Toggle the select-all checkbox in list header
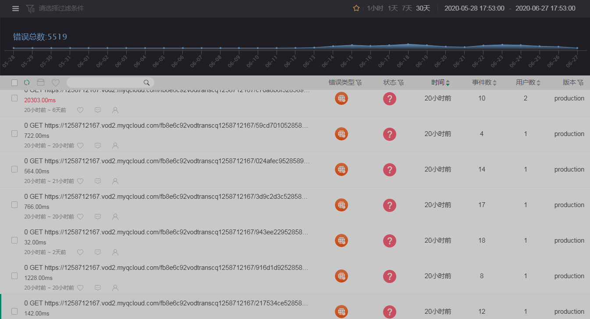Image resolution: width=590 pixels, height=319 pixels. point(14,82)
